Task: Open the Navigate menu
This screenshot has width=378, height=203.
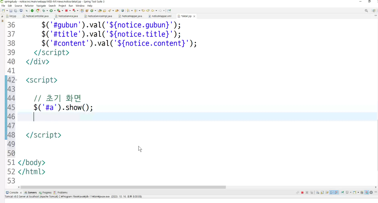Action: click(x=41, y=6)
